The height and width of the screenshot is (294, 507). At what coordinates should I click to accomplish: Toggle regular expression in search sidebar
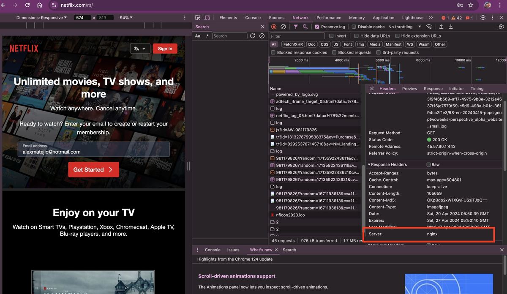tap(207, 36)
